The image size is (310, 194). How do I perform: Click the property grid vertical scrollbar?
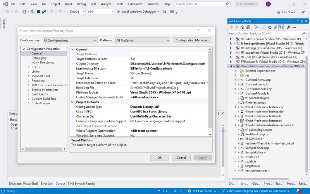point(210,92)
